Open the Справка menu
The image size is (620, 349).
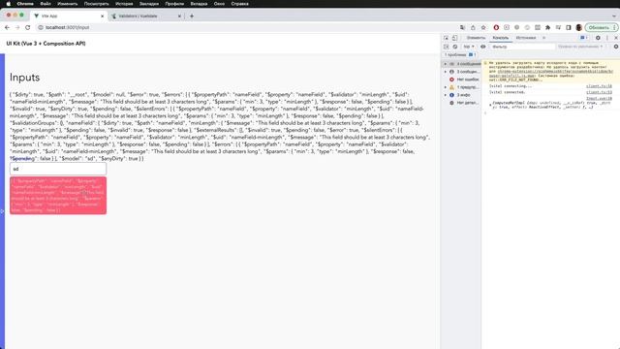(240, 4)
